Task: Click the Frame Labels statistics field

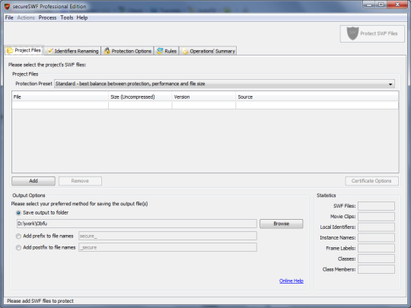Action: click(x=376, y=248)
